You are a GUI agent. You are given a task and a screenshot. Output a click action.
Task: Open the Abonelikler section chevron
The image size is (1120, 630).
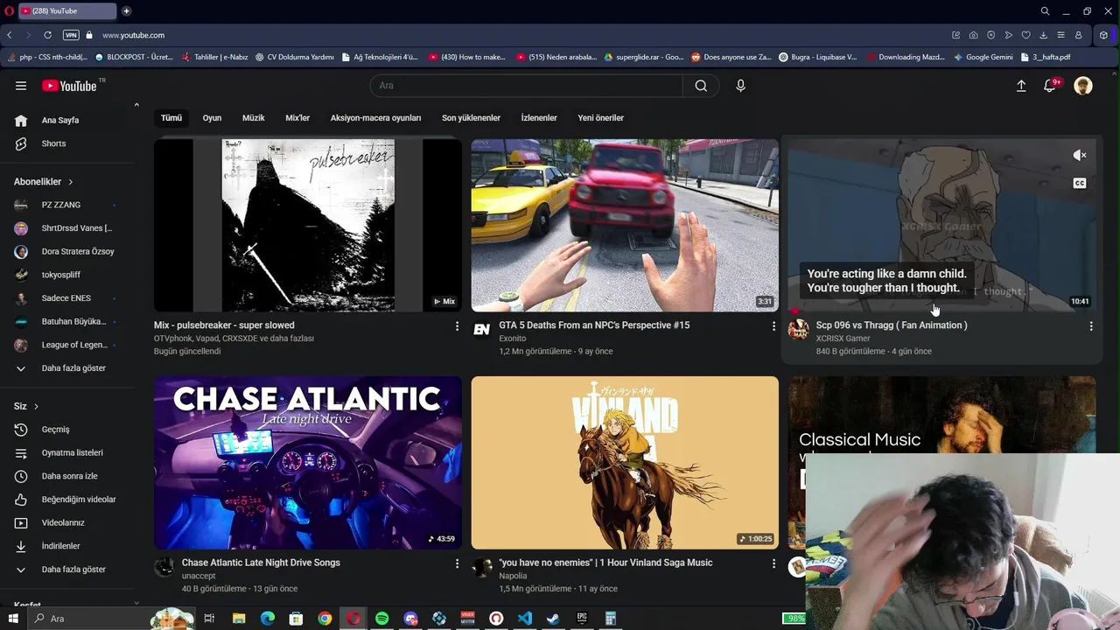[x=70, y=182]
